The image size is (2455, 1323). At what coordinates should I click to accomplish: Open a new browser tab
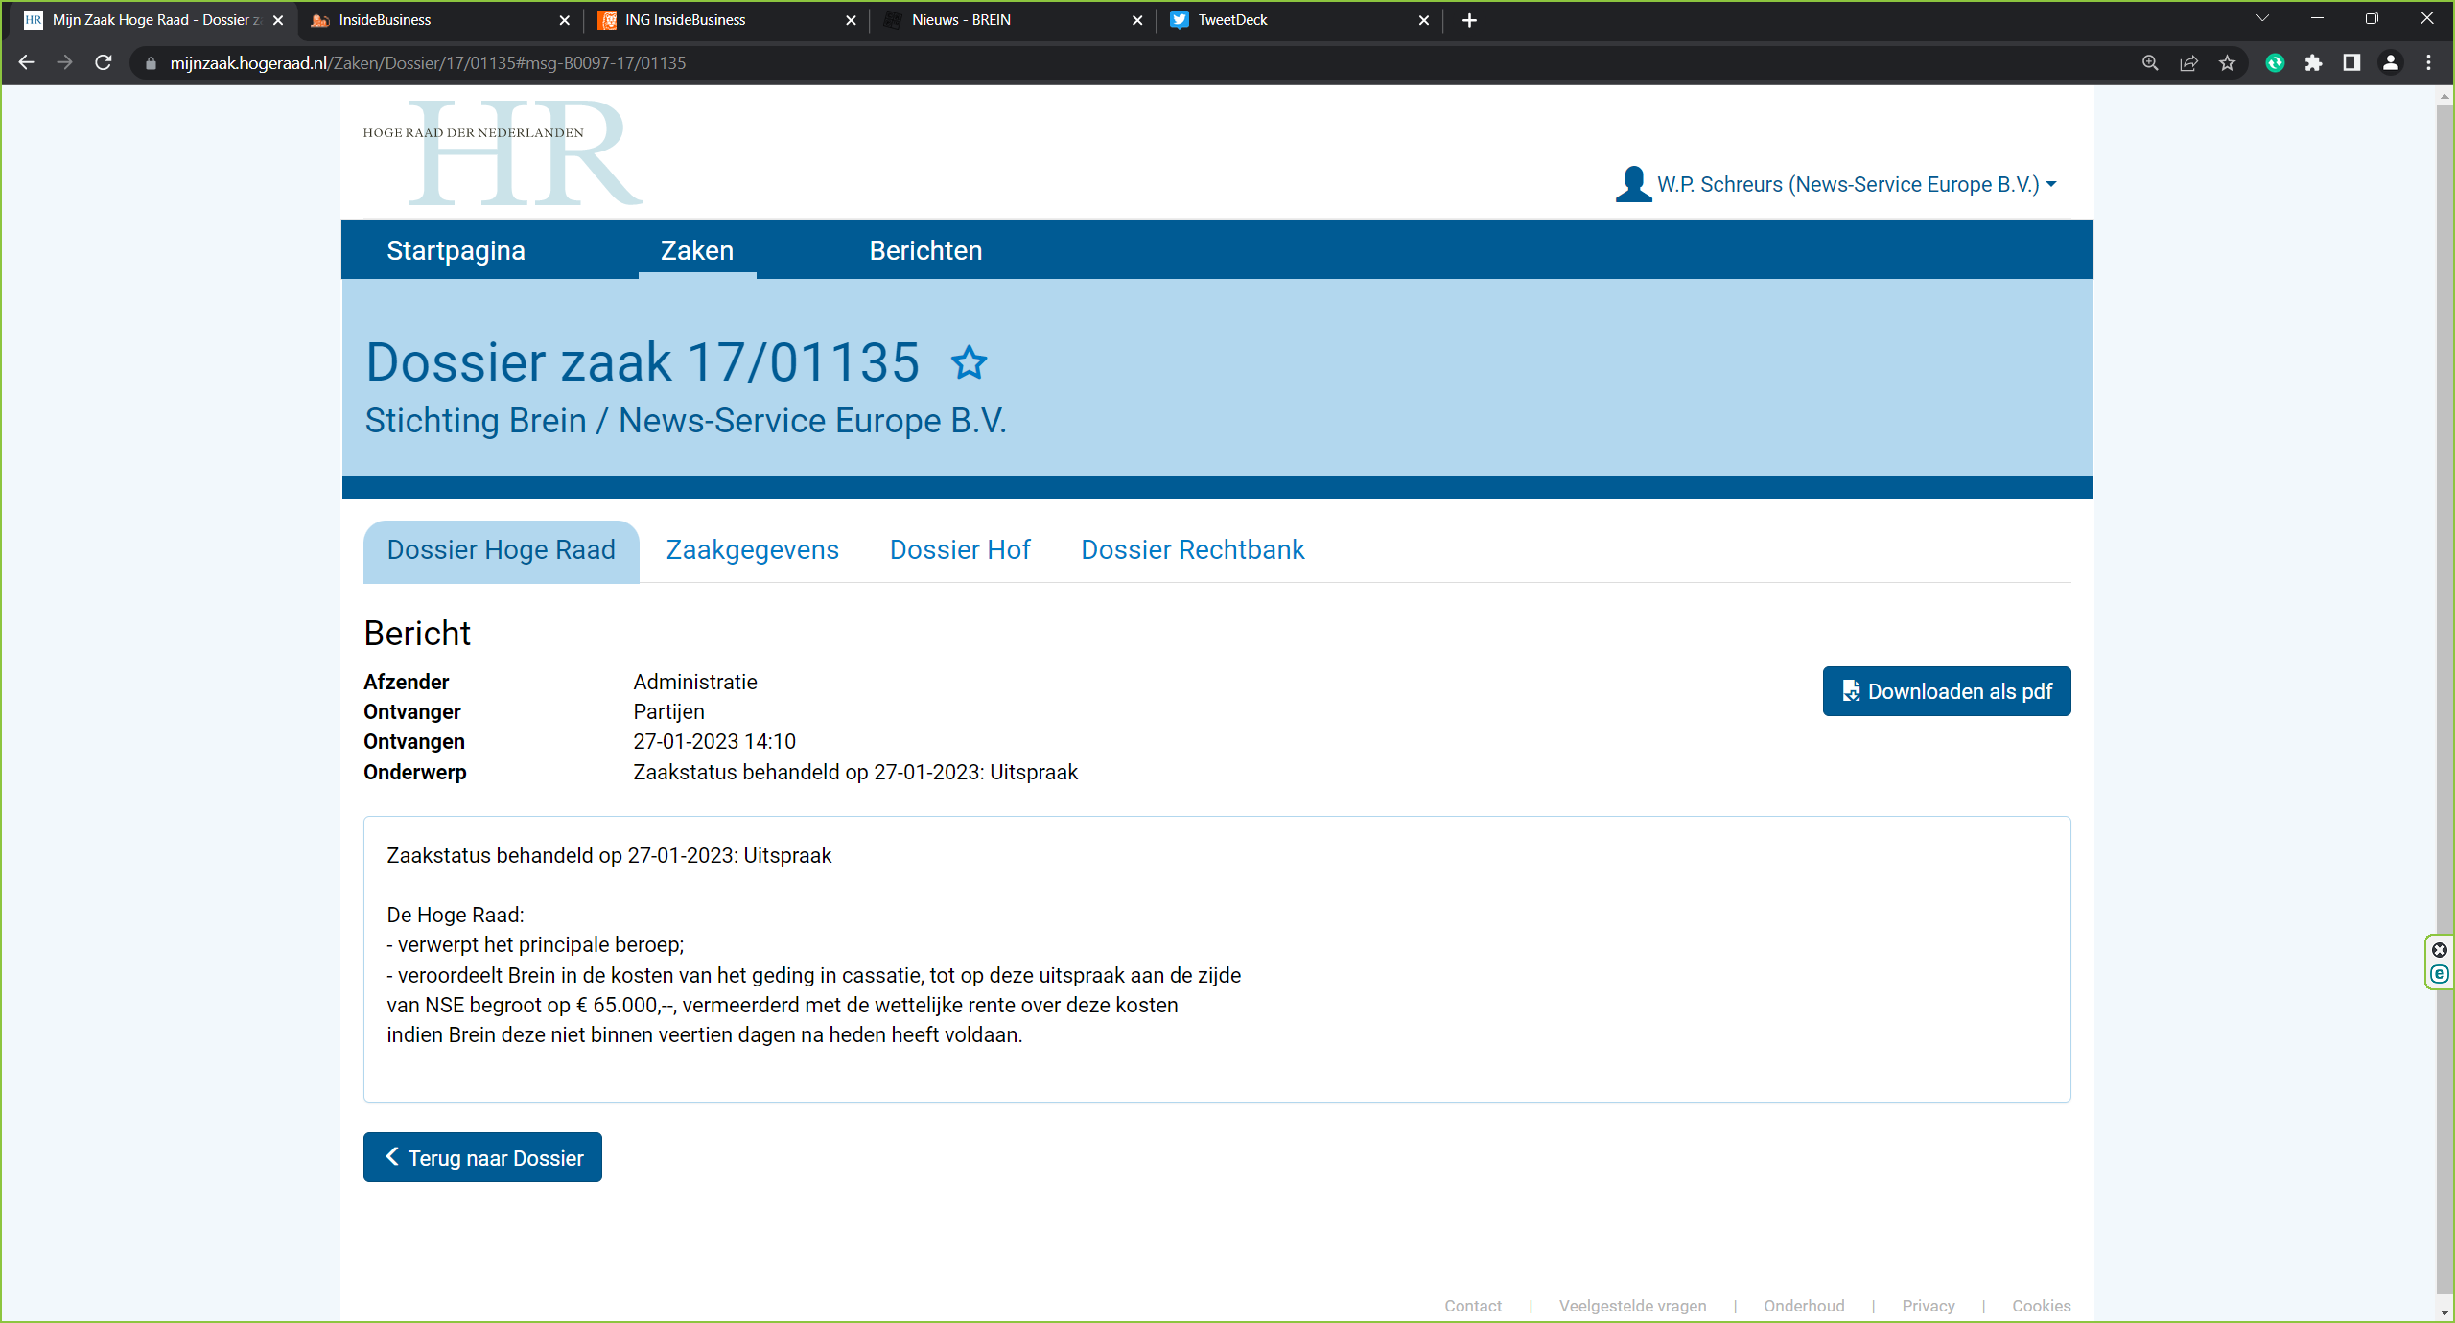point(1469,20)
